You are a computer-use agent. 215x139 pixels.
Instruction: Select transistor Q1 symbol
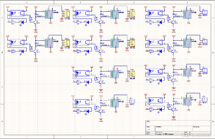point(35,22)
